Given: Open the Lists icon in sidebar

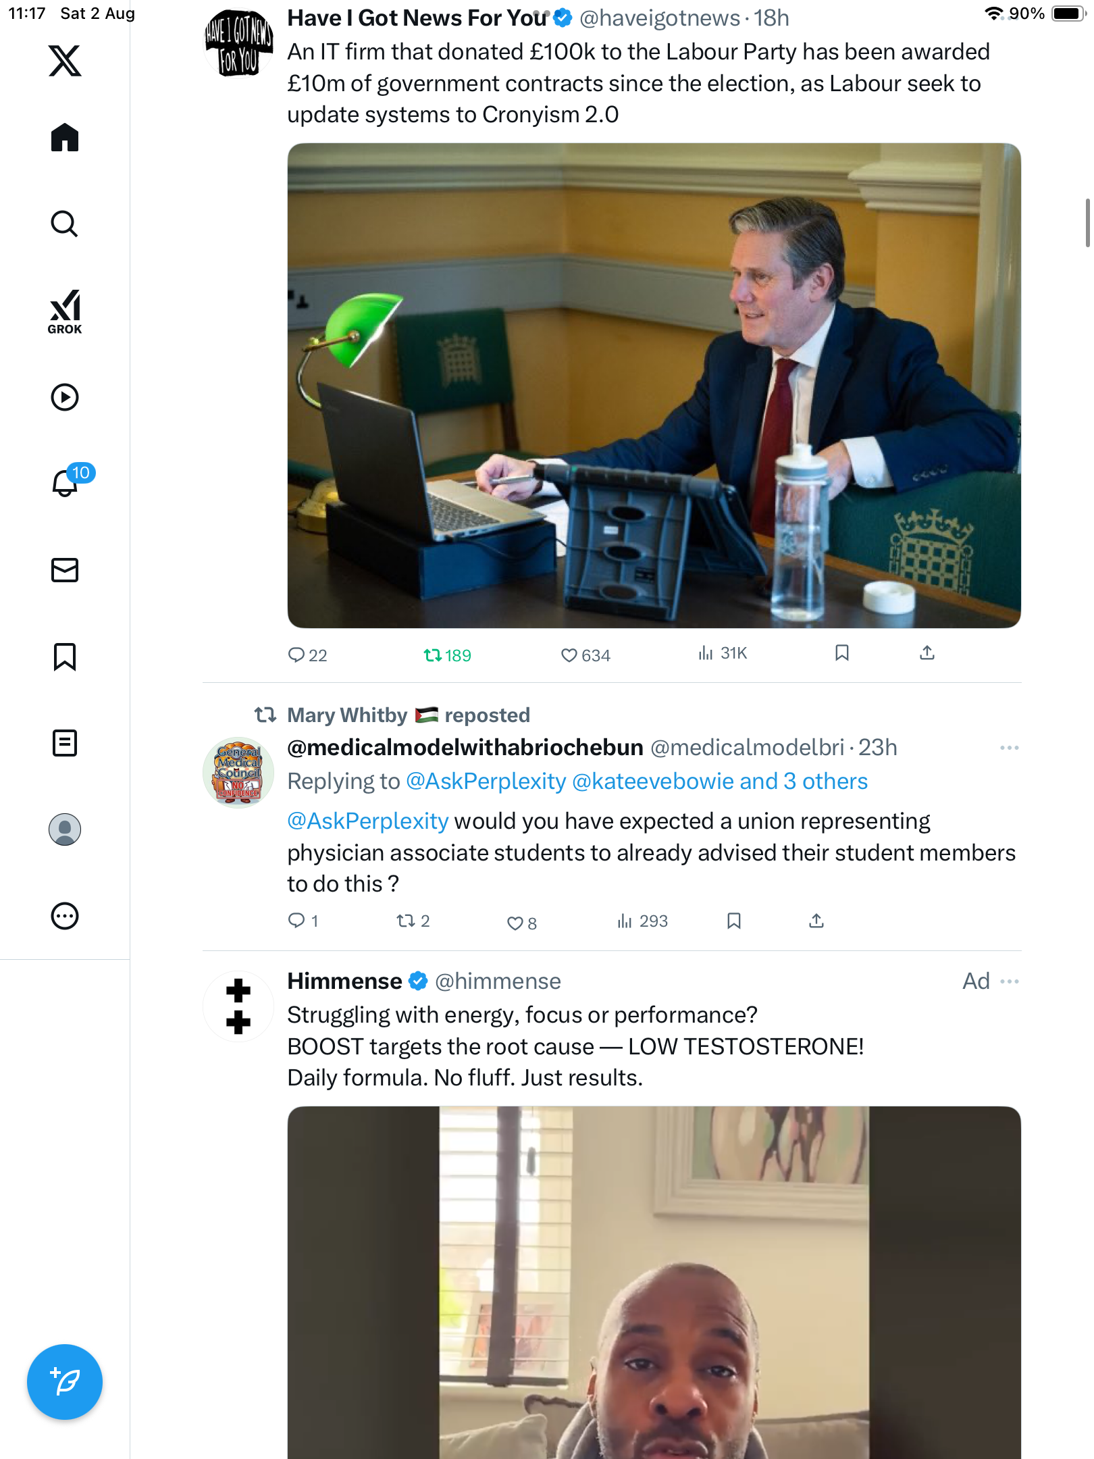Looking at the screenshot, I should pos(65,743).
